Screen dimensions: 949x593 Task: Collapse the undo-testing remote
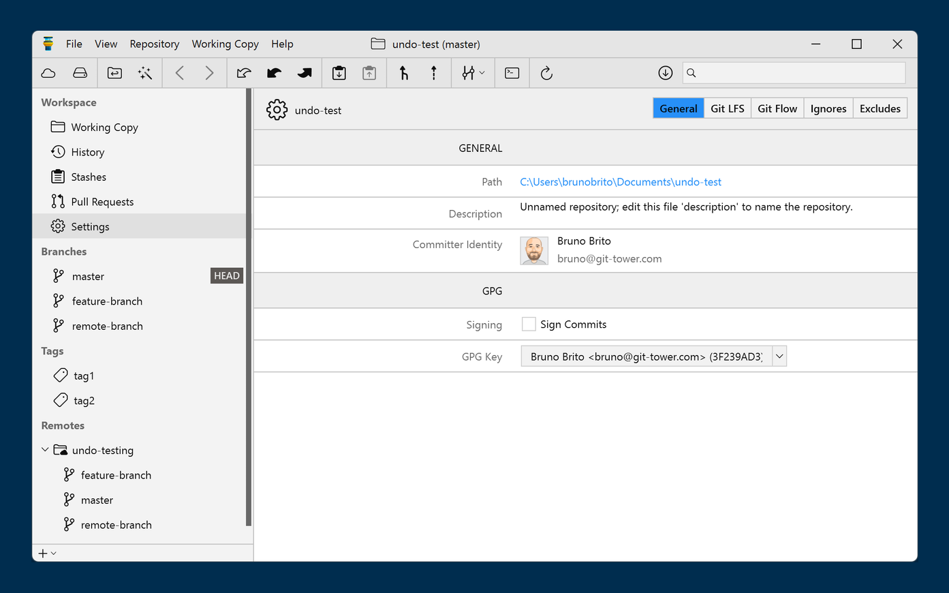(45, 450)
